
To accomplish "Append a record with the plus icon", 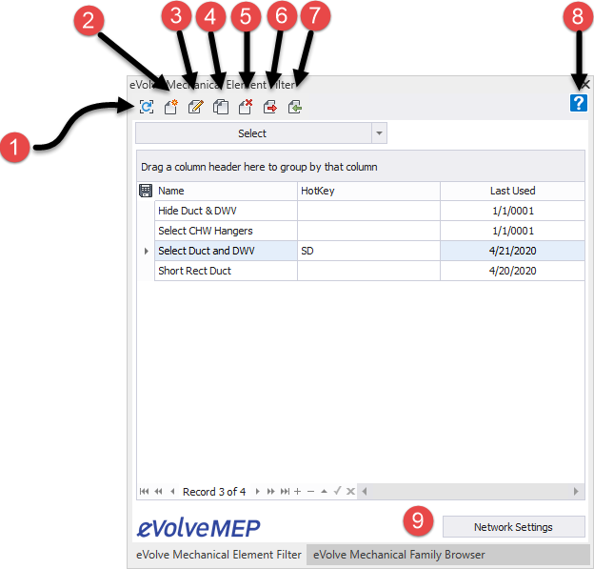I will click(x=297, y=492).
